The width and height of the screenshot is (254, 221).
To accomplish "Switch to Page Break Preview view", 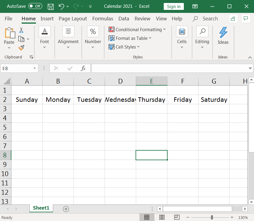I will click(177, 217).
